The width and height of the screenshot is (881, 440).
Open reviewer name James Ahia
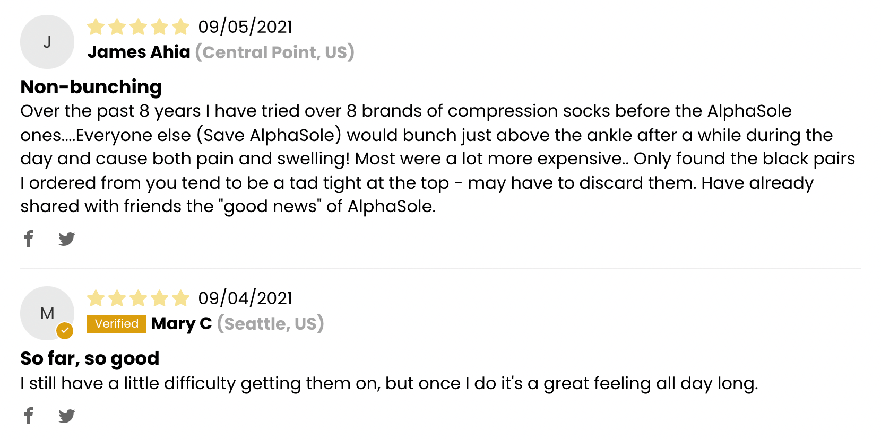tap(139, 52)
